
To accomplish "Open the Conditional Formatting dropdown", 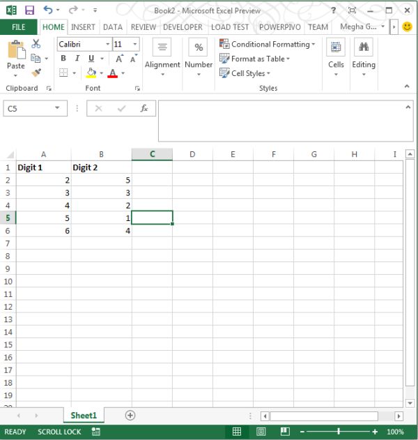I will (x=268, y=44).
